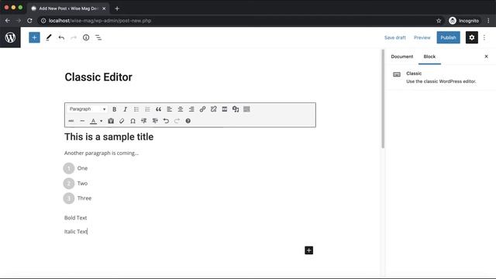The height and width of the screenshot is (279, 496).
Task: Clear formatting with eraser icon
Action: tap(122, 121)
